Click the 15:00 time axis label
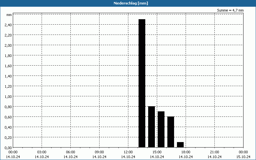The height and width of the screenshot is (160, 256). click(157, 152)
